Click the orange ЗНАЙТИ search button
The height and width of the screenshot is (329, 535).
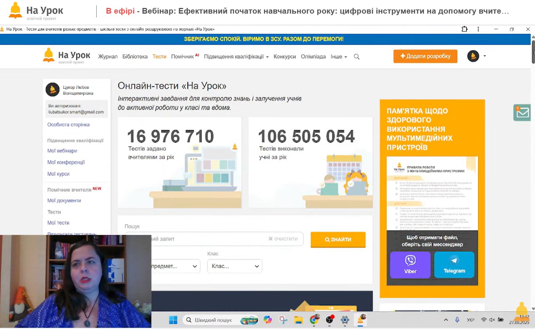coord(338,239)
